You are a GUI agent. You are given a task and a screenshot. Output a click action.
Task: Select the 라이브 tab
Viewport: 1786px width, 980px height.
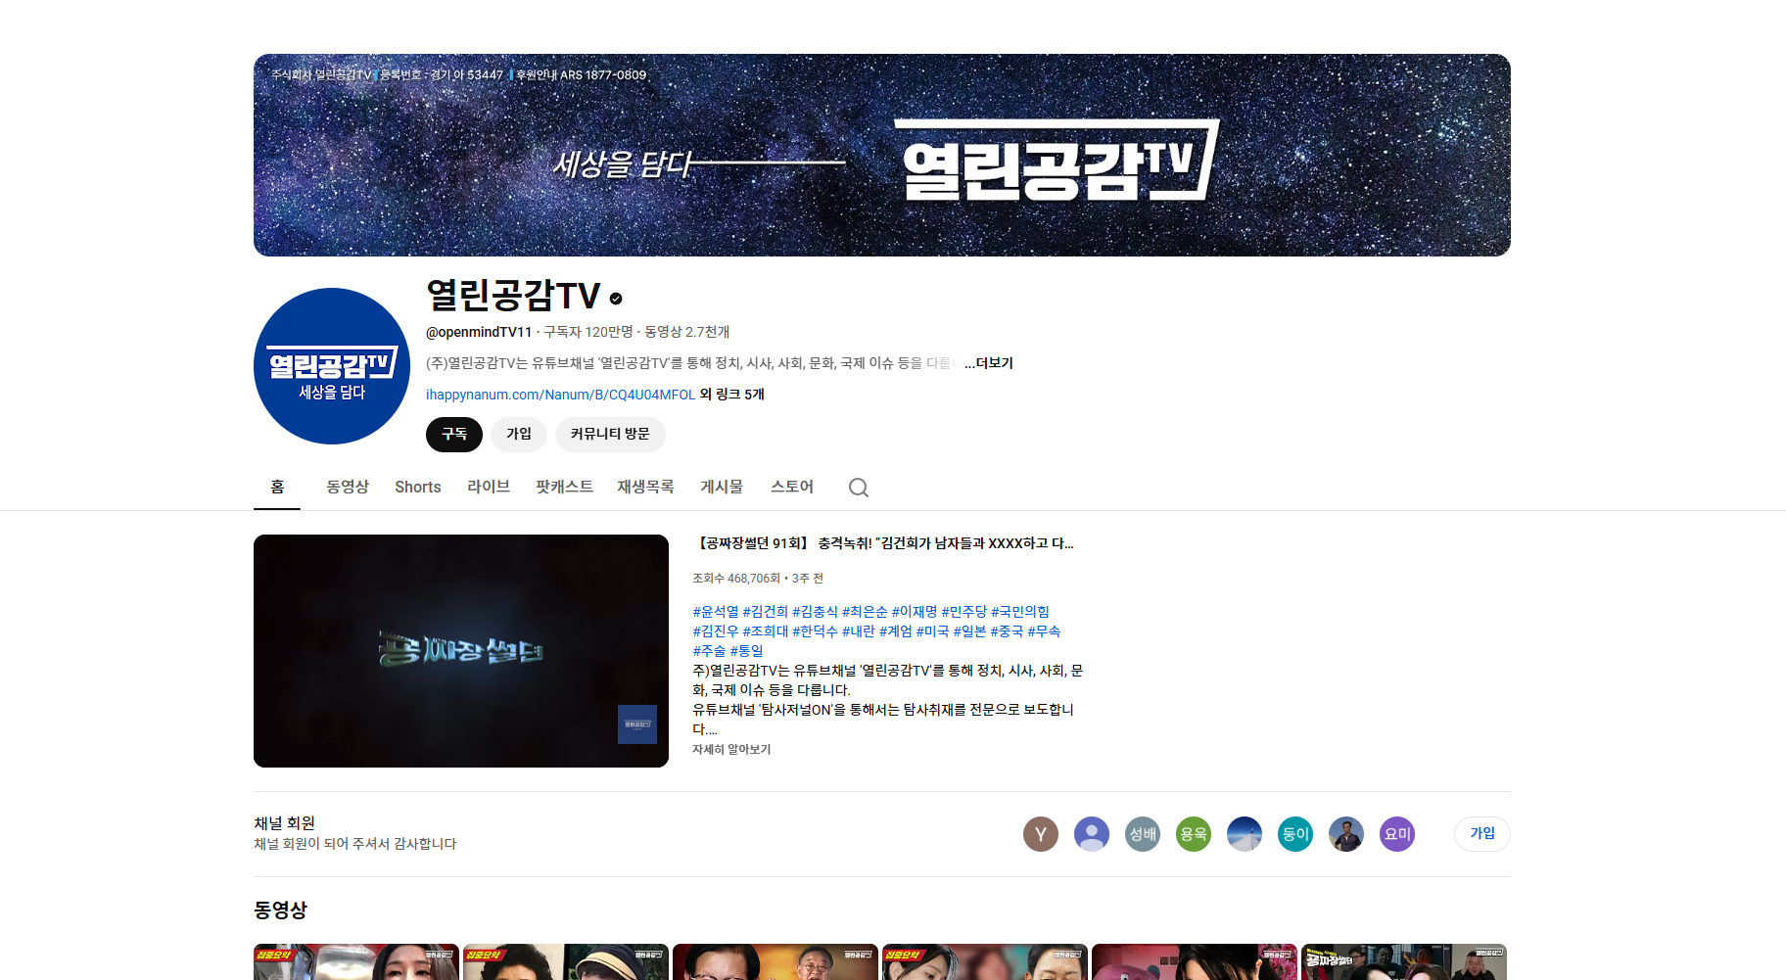(x=489, y=487)
